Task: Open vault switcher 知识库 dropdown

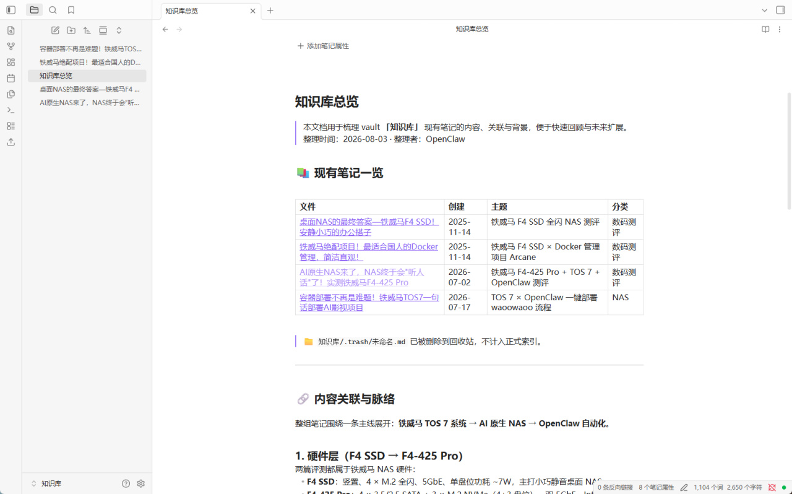Action: [46, 483]
